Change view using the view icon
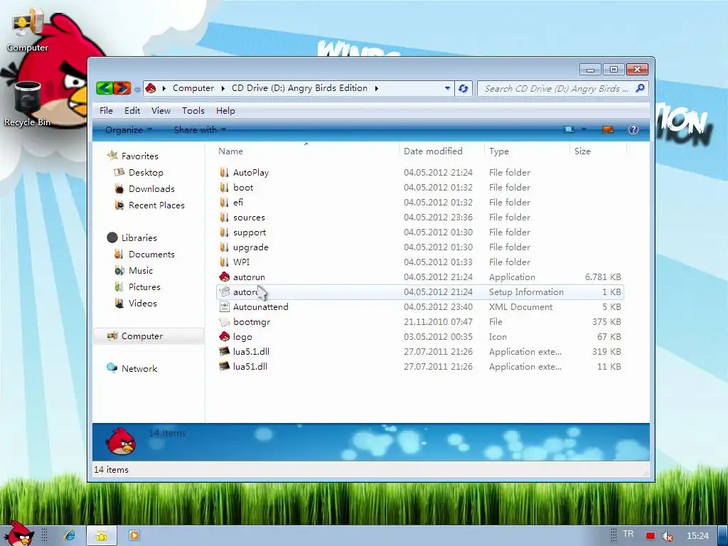Viewport: 728px width, 546px height. point(569,129)
